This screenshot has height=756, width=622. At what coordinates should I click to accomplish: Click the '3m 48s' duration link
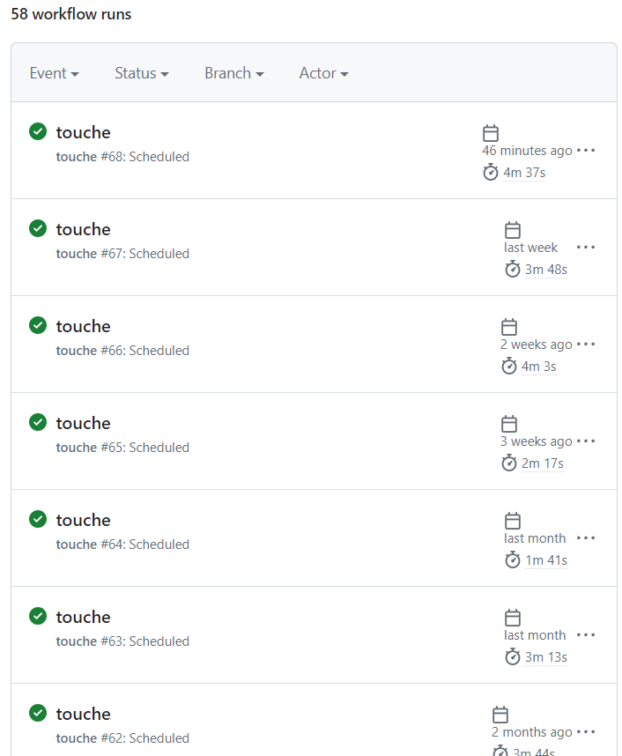(x=544, y=269)
